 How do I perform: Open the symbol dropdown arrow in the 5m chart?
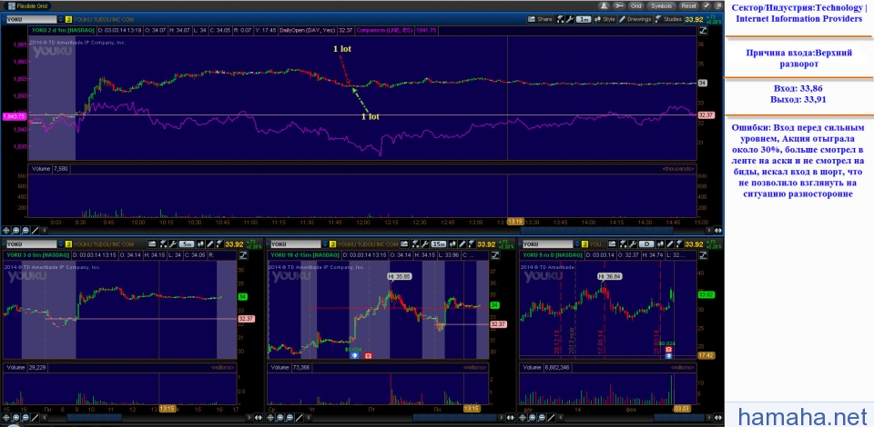(x=61, y=244)
